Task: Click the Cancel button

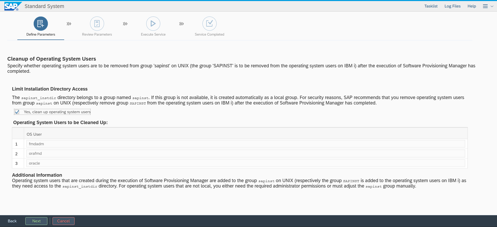Action: click(63, 221)
